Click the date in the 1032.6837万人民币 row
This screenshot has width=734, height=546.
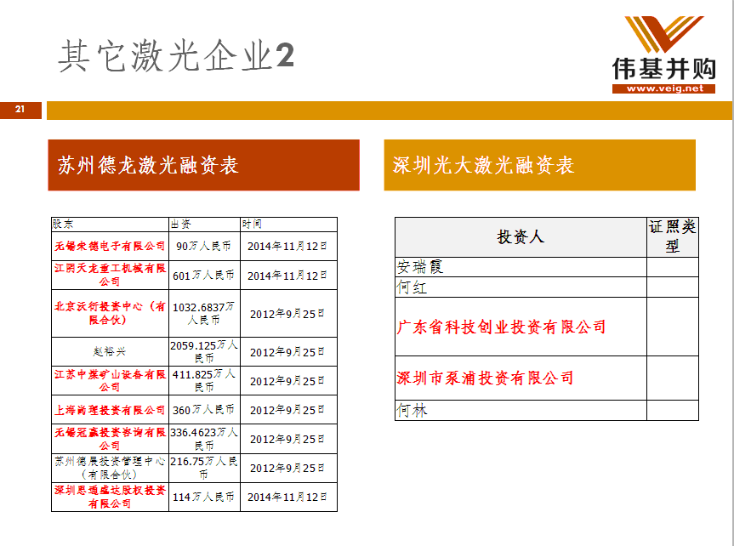click(288, 313)
